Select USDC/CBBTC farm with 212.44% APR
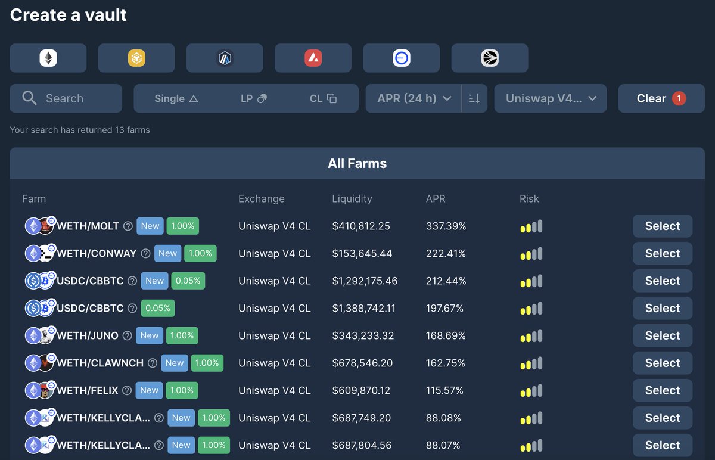The height and width of the screenshot is (460, 715). pos(663,281)
